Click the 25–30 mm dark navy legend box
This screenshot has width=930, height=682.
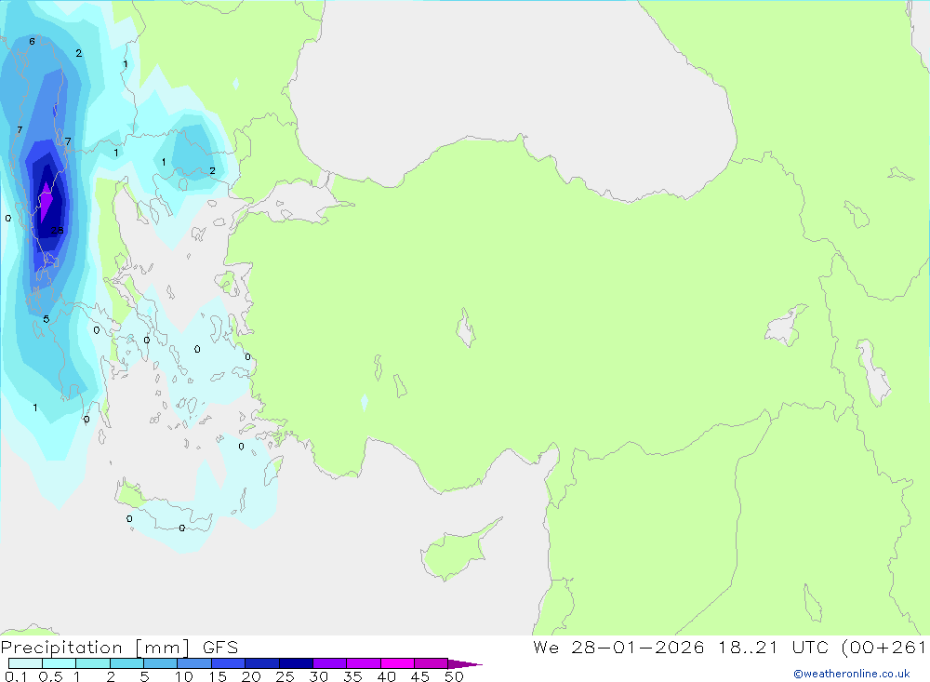tap(296, 663)
